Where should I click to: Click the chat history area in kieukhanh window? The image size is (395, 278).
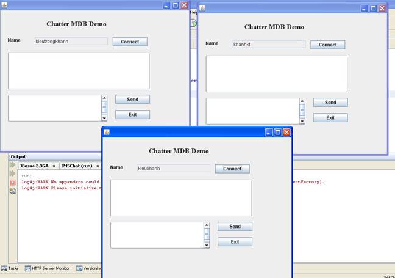pyautogui.click(x=181, y=198)
